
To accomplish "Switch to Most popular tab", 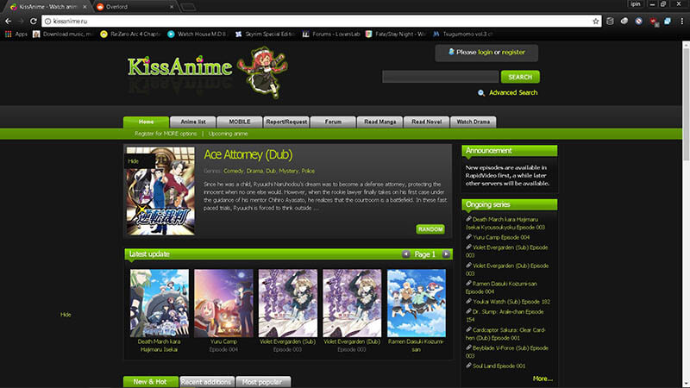I will coord(262,382).
